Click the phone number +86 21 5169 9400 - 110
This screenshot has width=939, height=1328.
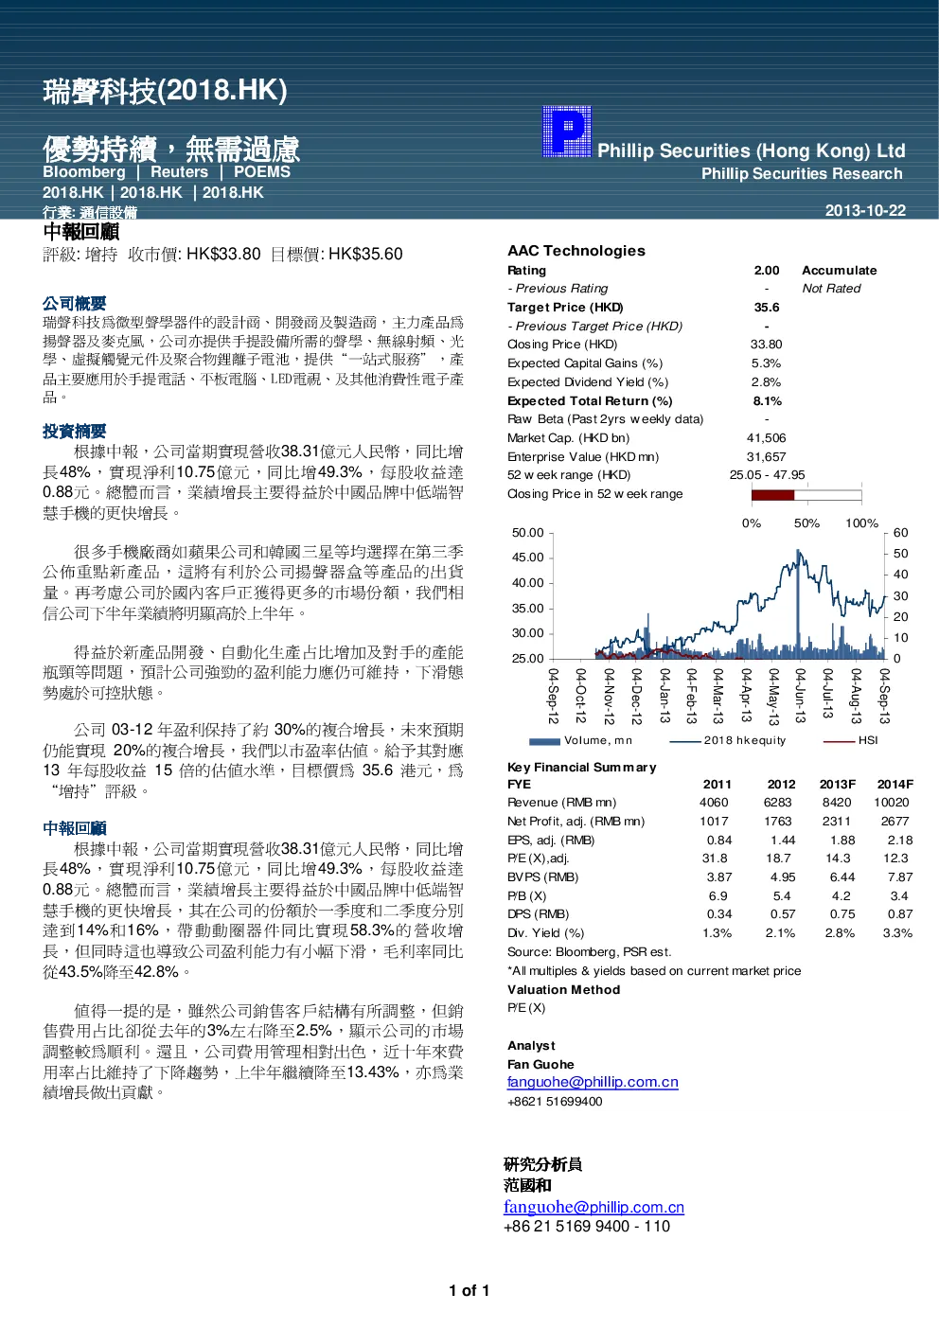(x=587, y=1227)
